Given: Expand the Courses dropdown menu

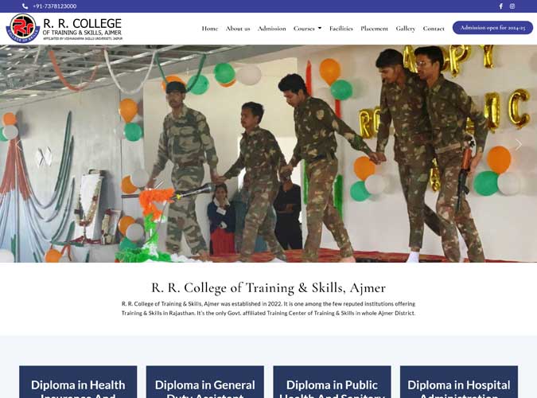Looking at the screenshot, I should point(307,29).
